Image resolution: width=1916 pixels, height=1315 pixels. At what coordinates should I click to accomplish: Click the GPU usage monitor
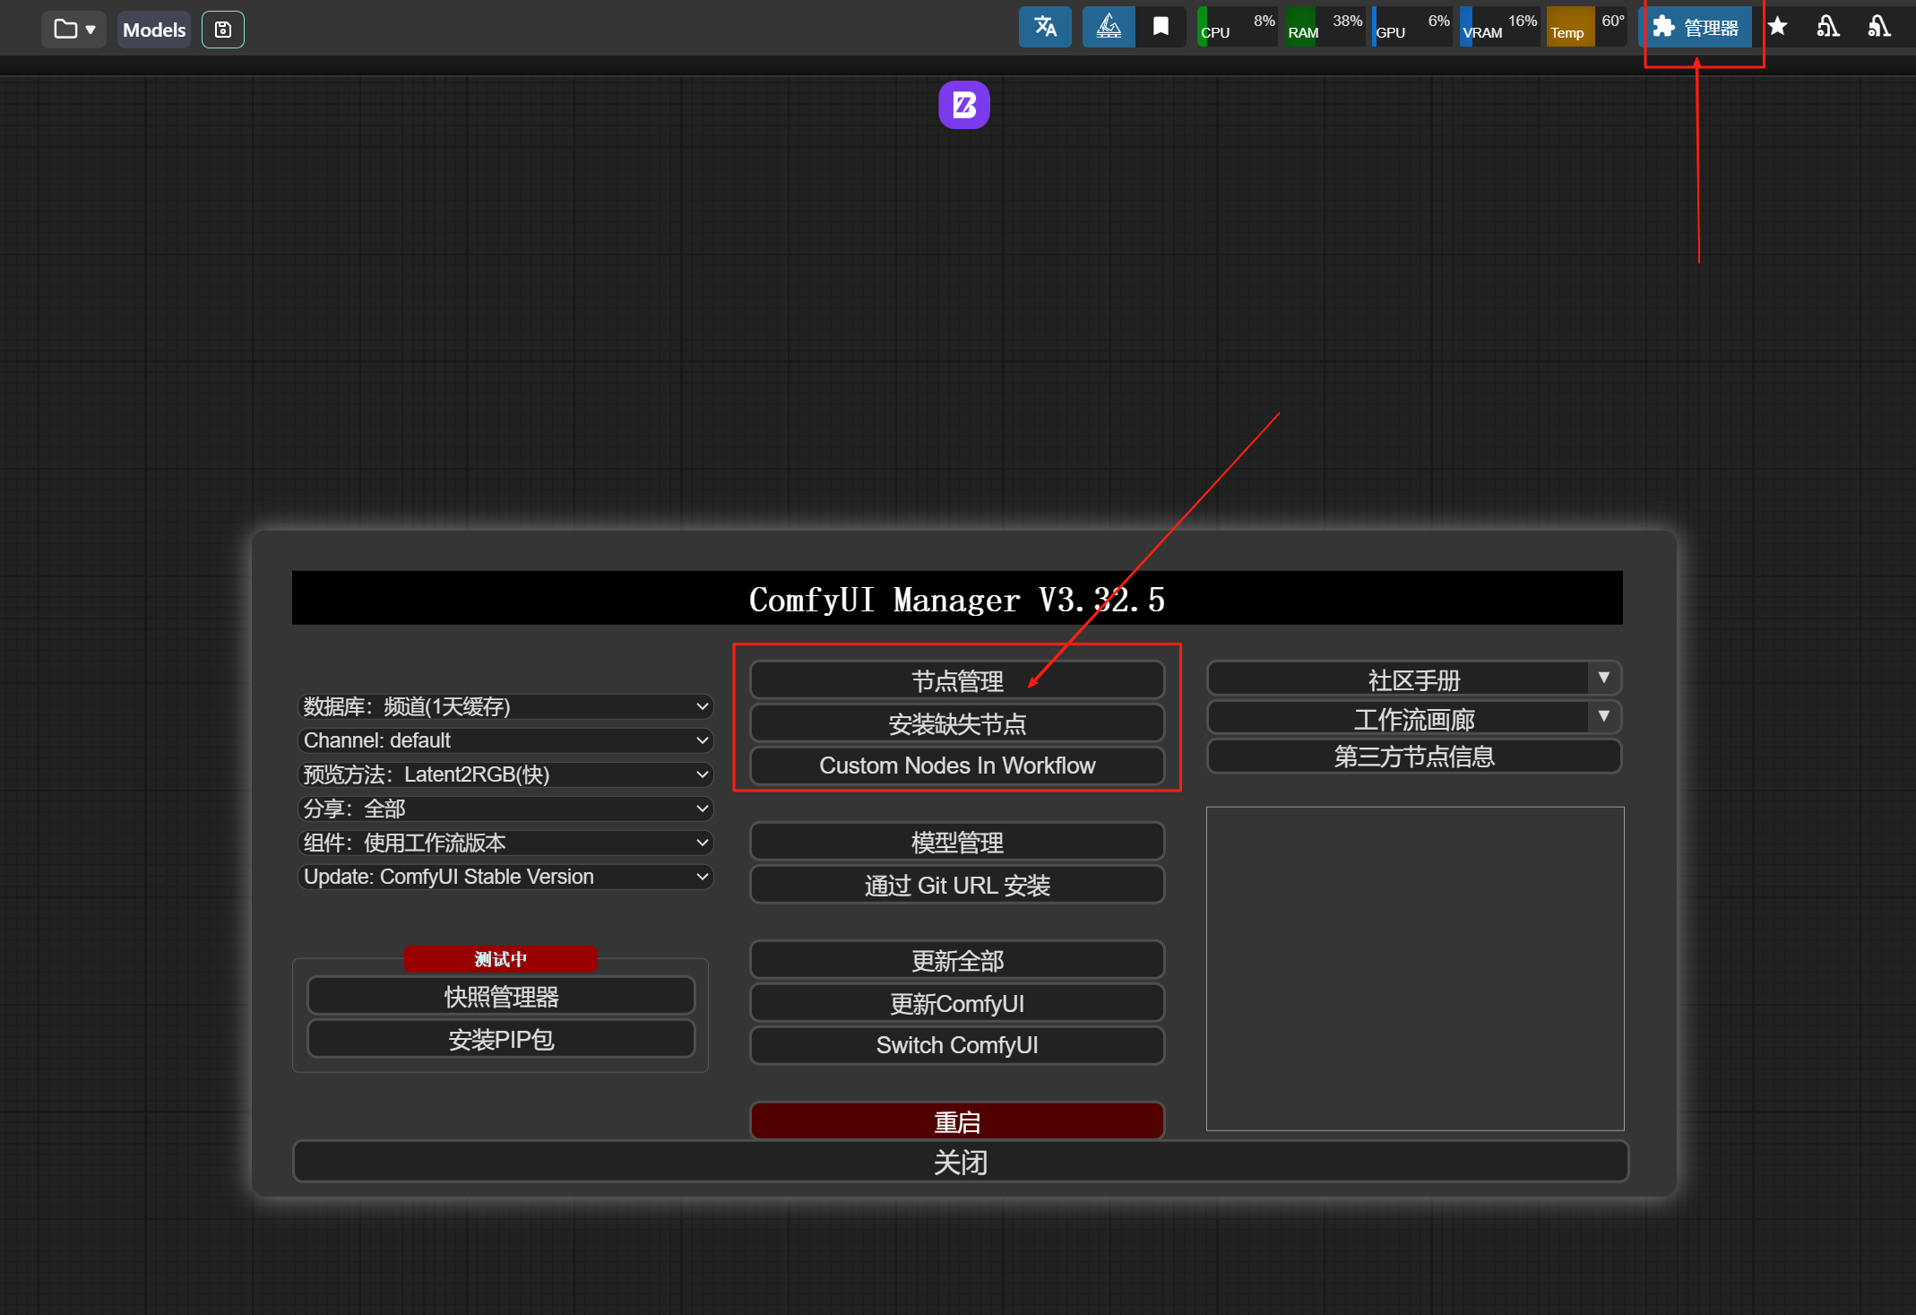(x=1412, y=26)
